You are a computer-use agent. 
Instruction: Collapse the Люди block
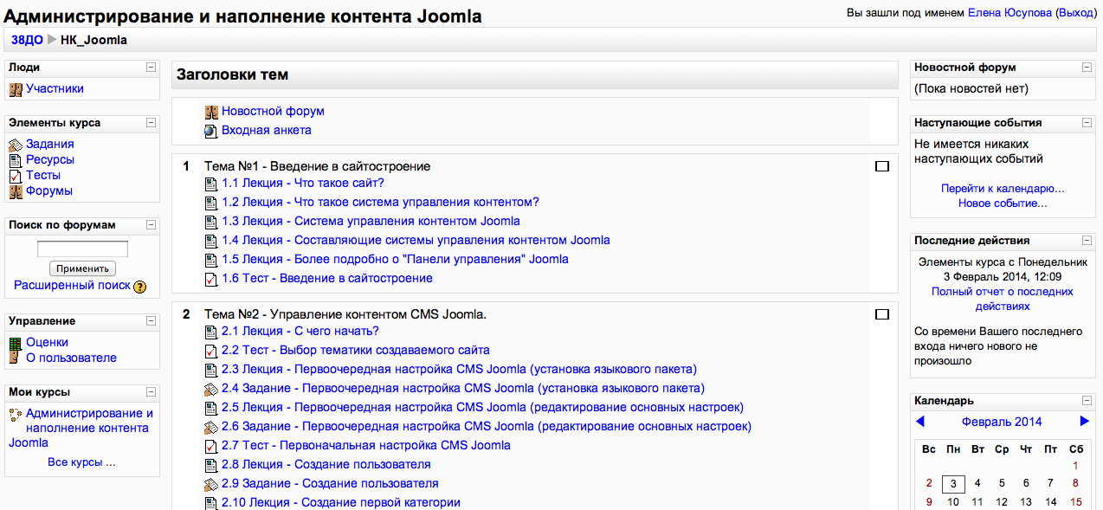tap(151, 68)
